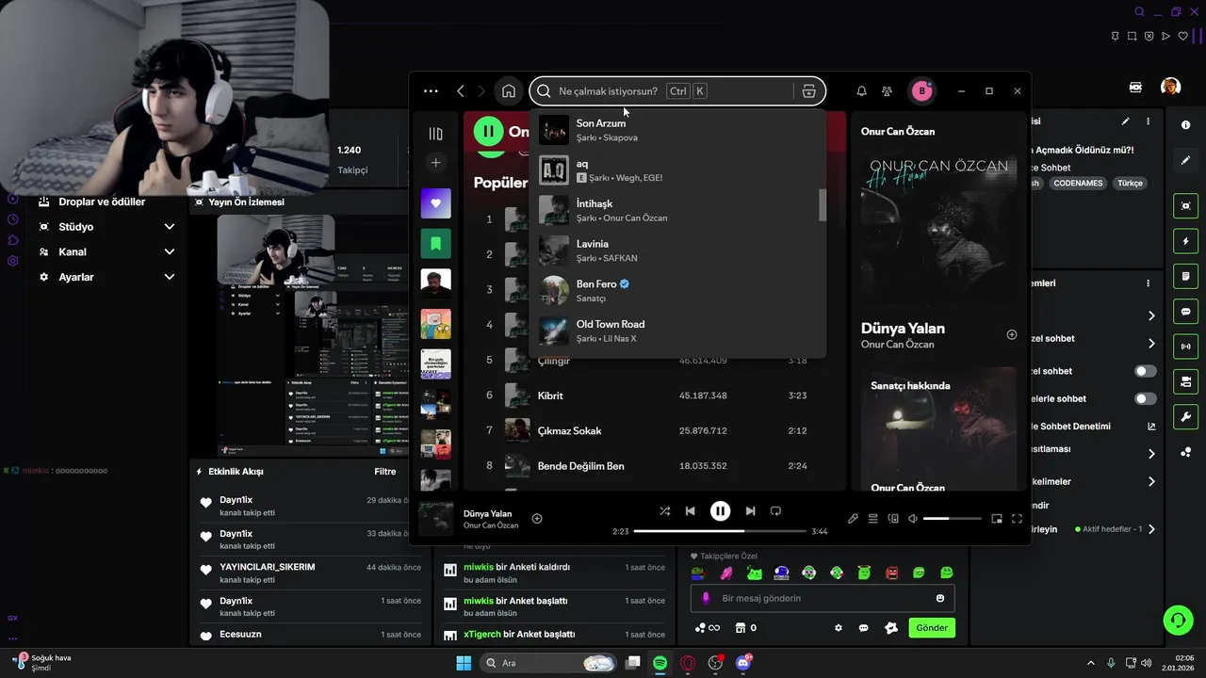Mute Spotify with the speaker icon
The width and height of the screenshot is (1206, 678).
(x=913, y=519)
